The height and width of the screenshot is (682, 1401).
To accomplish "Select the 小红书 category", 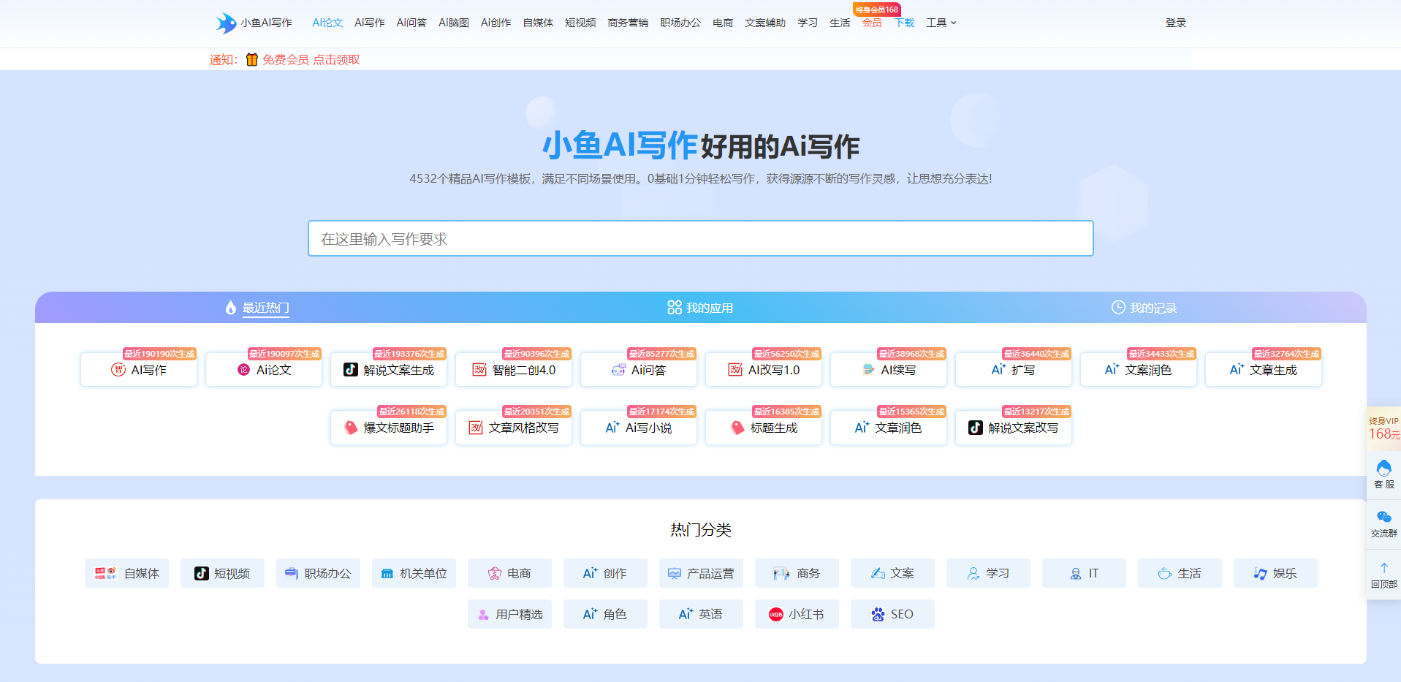I will click(x=797, y=614).
